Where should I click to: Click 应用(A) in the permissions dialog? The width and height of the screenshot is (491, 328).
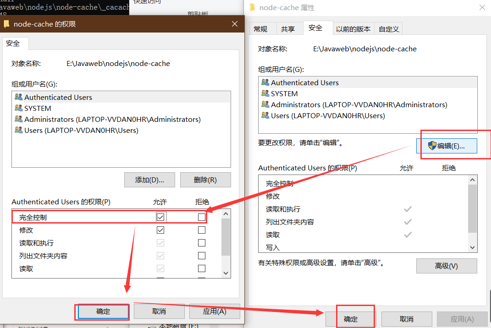tap(215, 311)
